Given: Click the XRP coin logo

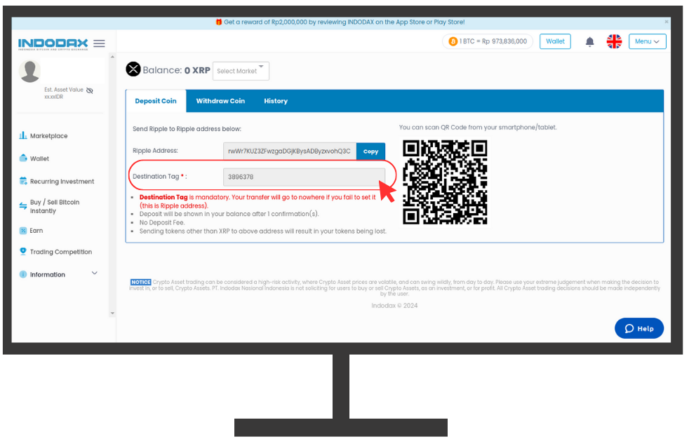Looking at the screenshot, I should coord(133,69).
